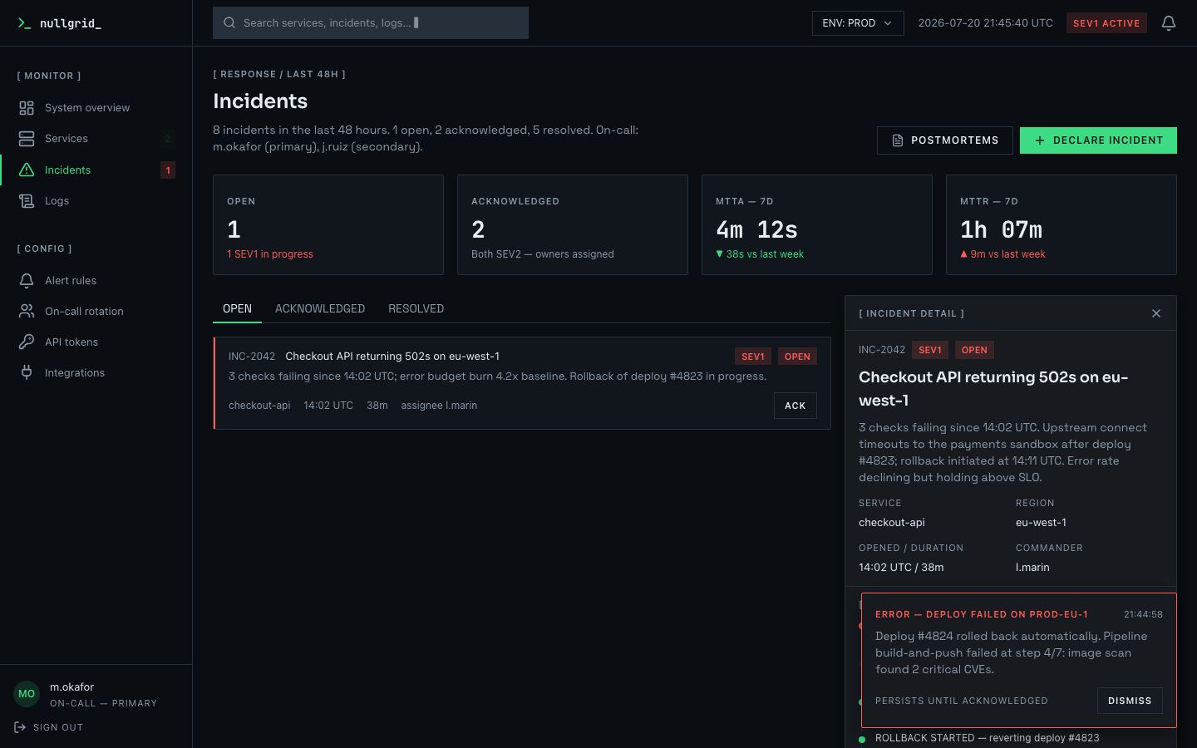The image size is (1197, 748).
Task: Click the l.marin commander value
Action: click(1032, 568)
